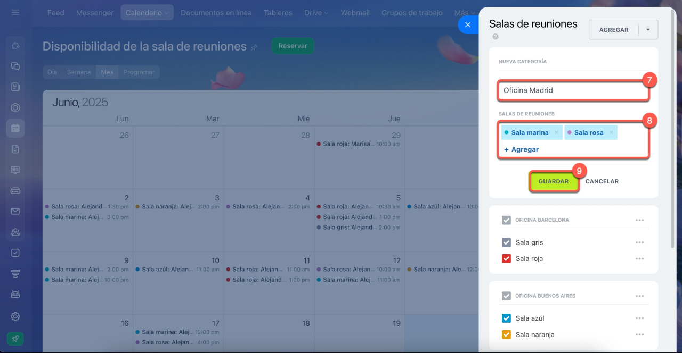This screenshot has width=682, height=353.
Task: Open Webmail from top navigation
Action: pos(355,13)
